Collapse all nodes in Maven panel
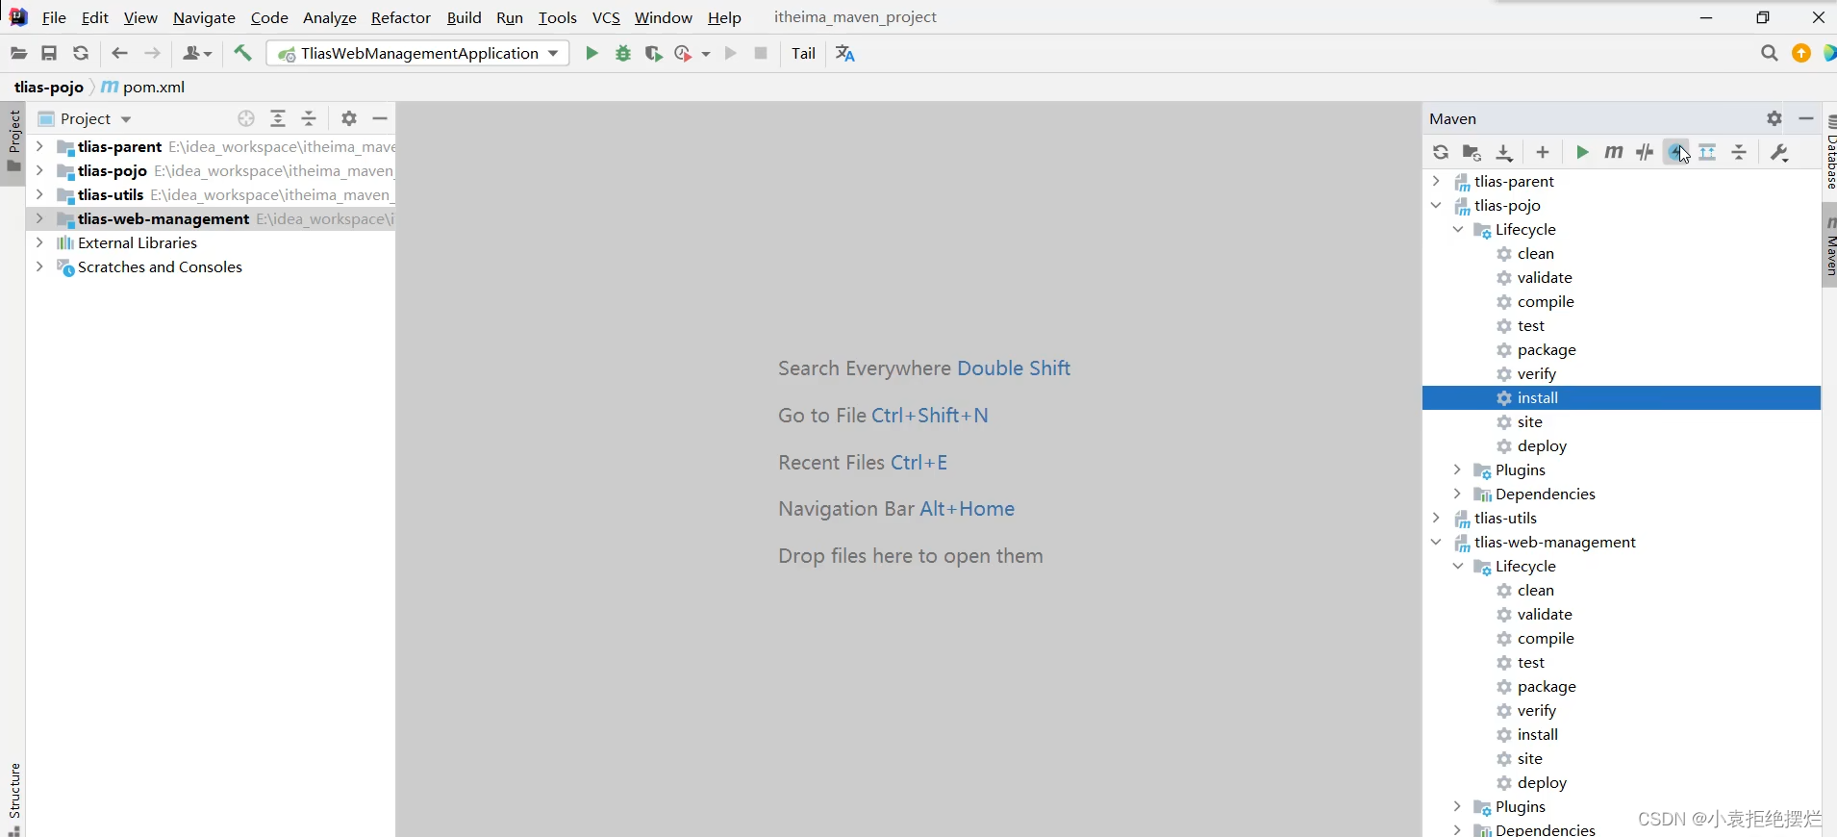Viewport: 1837px width, 837px height. (1739, 152)
